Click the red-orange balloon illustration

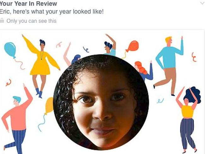coord(132,46)
